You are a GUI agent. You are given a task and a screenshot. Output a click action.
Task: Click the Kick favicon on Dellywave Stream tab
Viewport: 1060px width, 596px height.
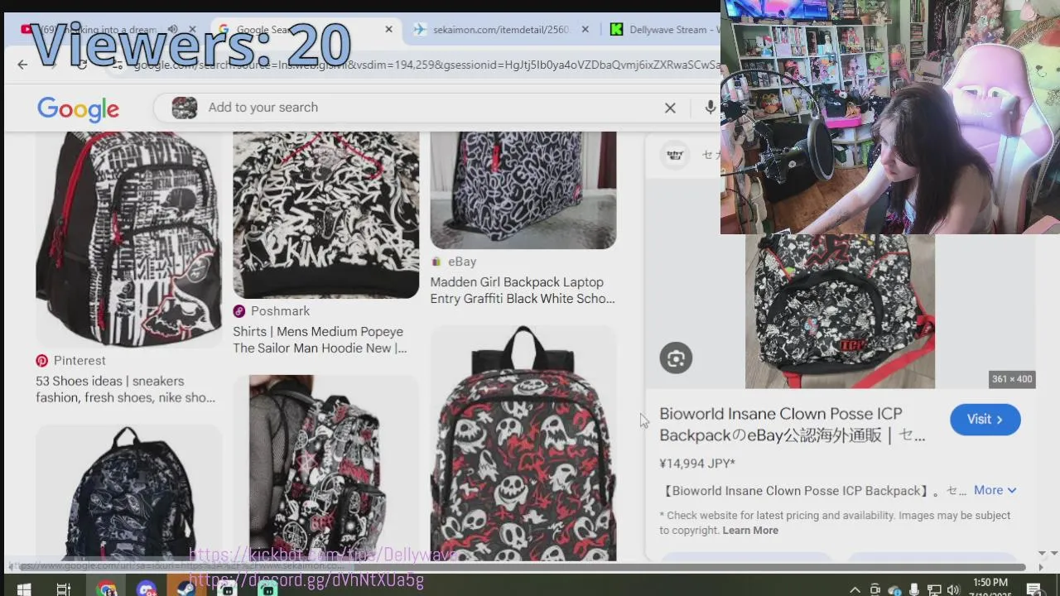tap(616, 29)
